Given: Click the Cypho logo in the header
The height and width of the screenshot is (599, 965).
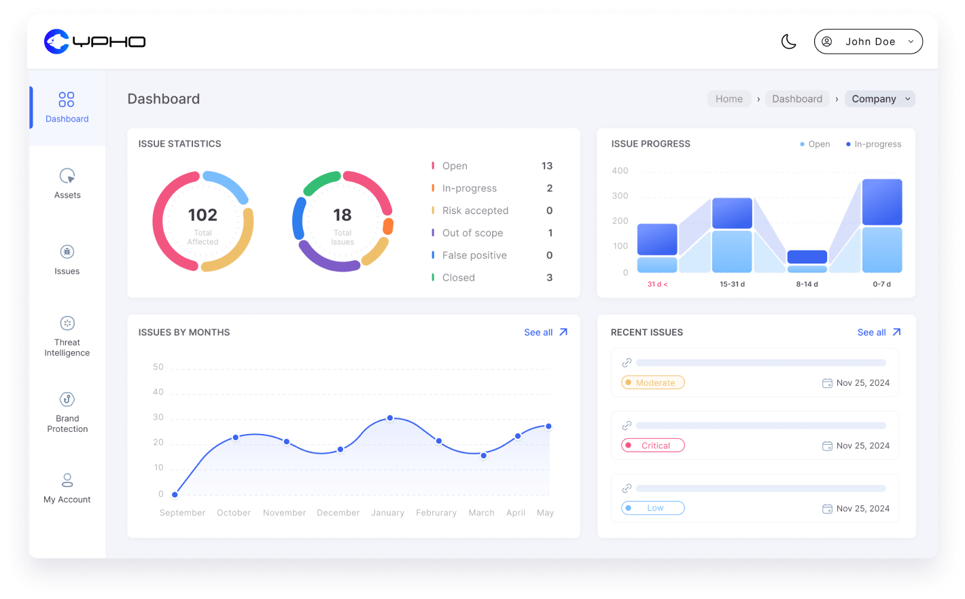Looking at the screenshot, I should click(94, 41).
